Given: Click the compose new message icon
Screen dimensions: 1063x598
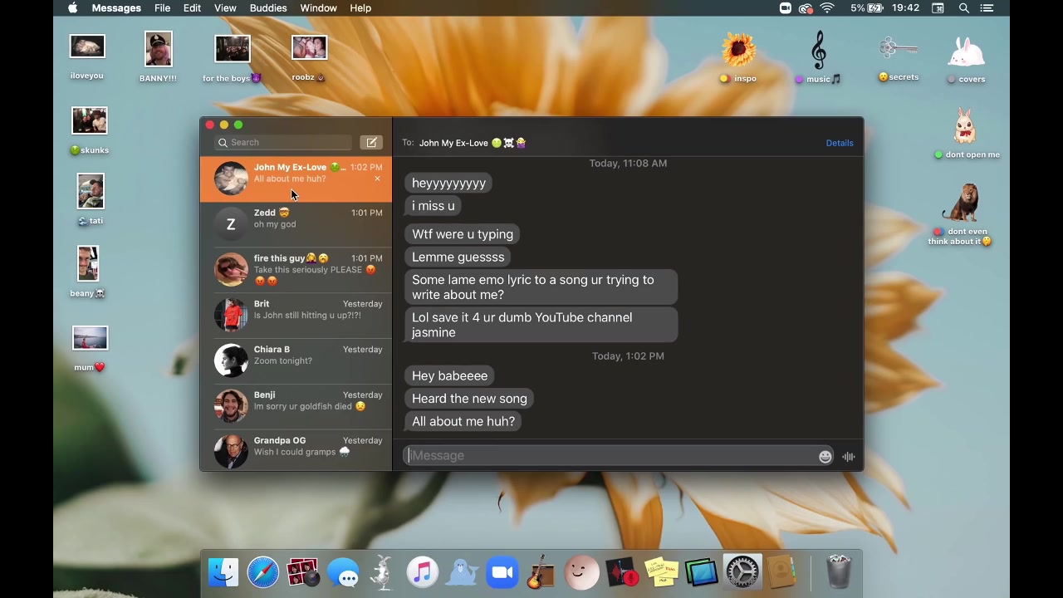Looking at the screenshot, I should (371, 143).
